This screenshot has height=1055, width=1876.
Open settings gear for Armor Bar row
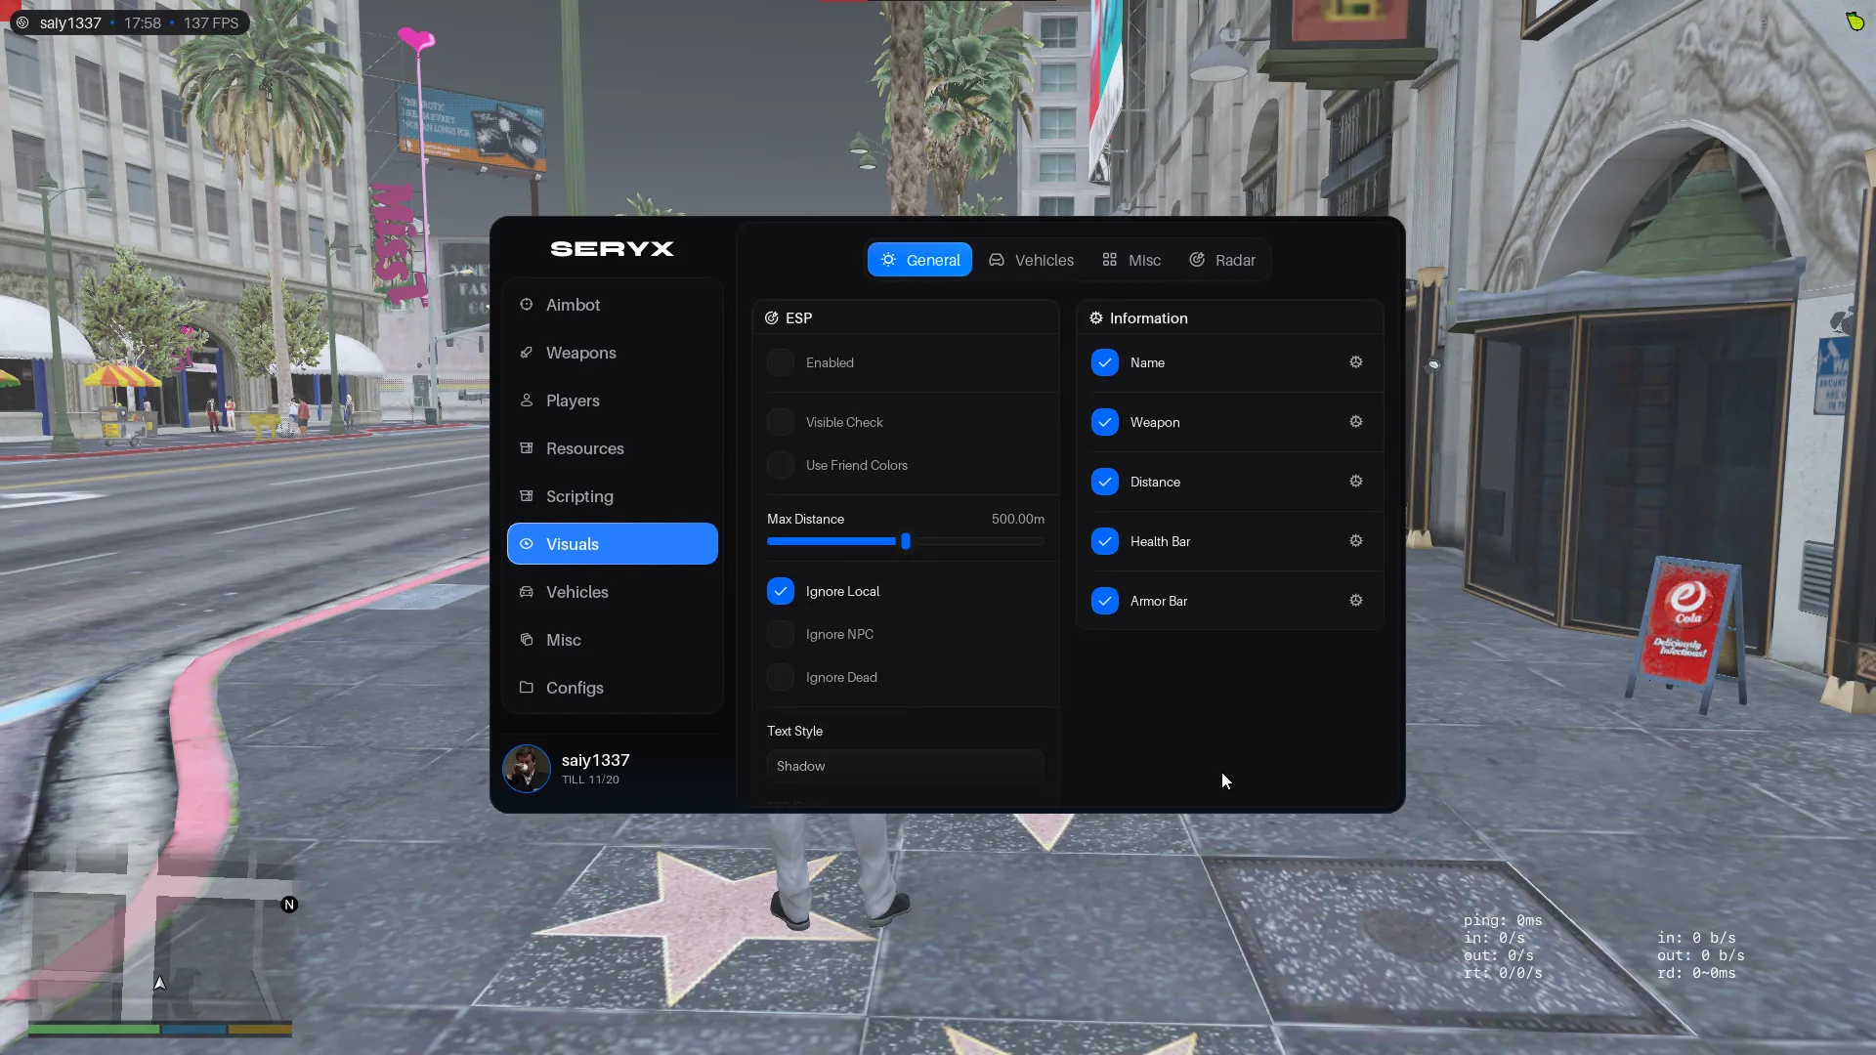click(x=1356, y=601)
